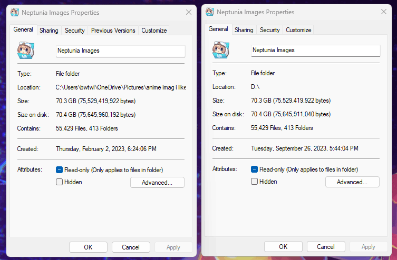The image size is (397, 260).
Task: Click Apply in the left Properties window
Action: [173, 247]
